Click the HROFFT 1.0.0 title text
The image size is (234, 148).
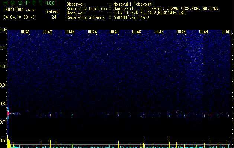(29, 3)
